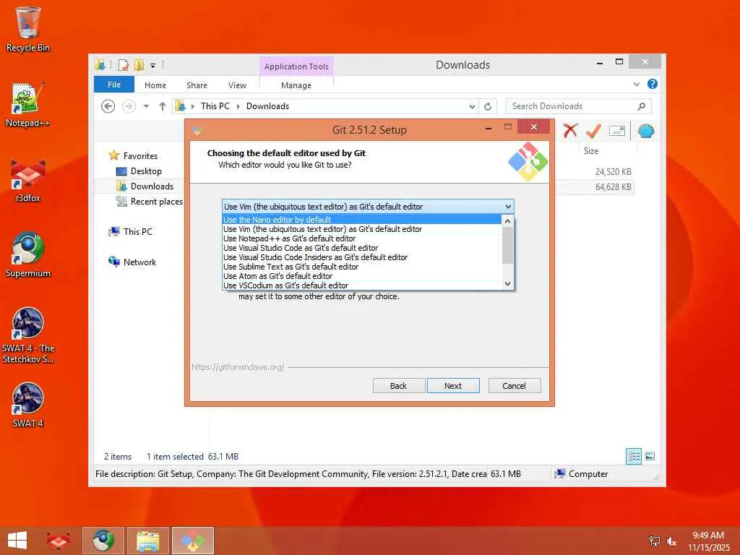Open the Customize Quick Access Toolbar arrow

click(x=153, y=65)
